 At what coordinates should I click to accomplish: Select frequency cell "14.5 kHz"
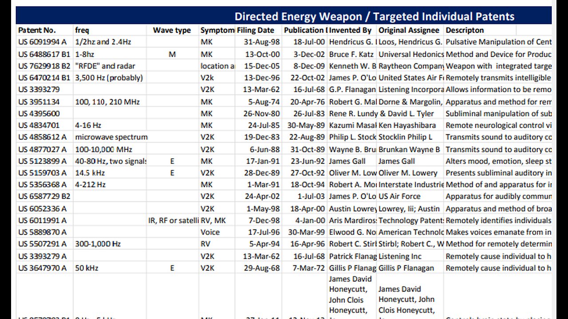tap(90, 173)
